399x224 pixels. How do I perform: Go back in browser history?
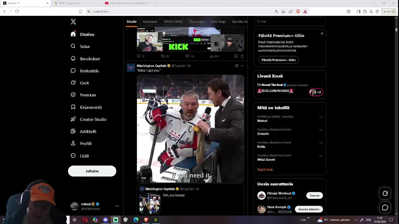click(4, 12)
